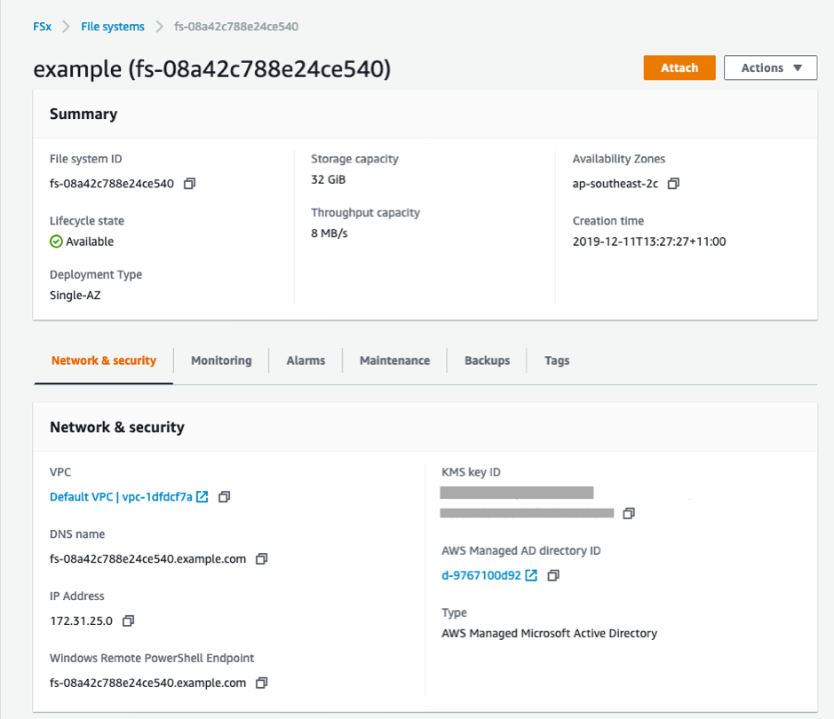Click the Lifecycle state label

[87, 220]
